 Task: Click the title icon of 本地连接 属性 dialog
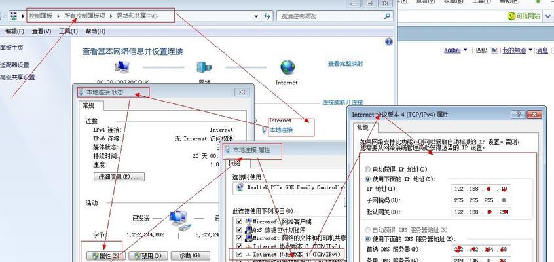[228, 149]
